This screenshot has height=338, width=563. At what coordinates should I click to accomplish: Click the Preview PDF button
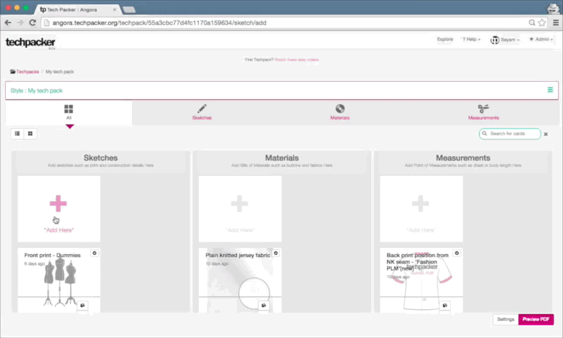[535, 320]
